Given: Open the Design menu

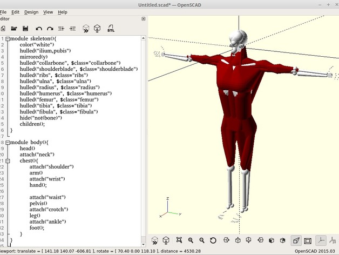Looking at the screenshot, I should coord(31,12).
